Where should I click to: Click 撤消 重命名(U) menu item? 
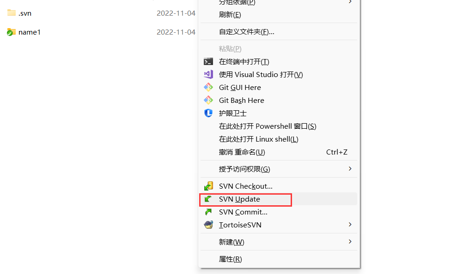(242, 152)
